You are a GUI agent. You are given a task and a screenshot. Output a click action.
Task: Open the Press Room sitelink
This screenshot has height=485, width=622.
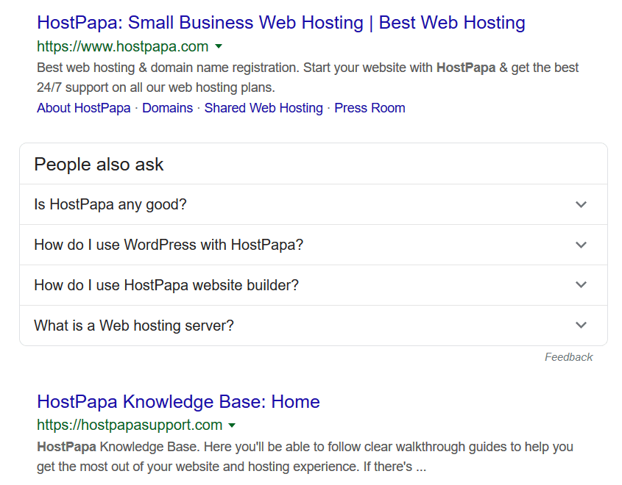coord(370,108)
